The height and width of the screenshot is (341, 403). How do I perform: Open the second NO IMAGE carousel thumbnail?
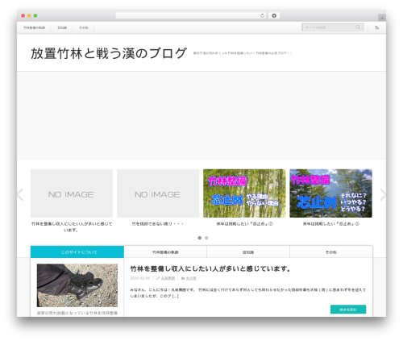coord(158,193)
